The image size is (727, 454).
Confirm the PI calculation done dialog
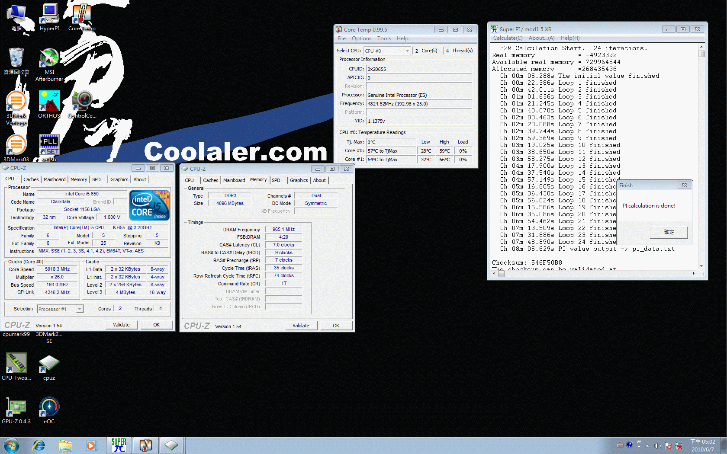[x=669, y=232]
